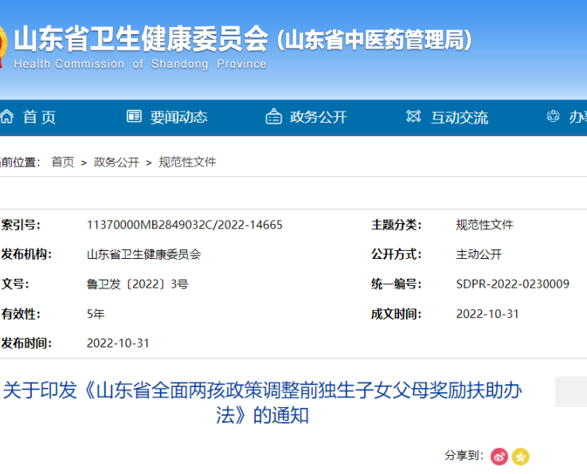Click the 索引号 field label
The width and height of the screenshot is (587, 474).
tap(20, 225)
